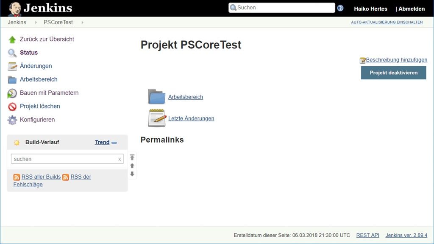The image size is (434, 244).
Task: Collapse the build trend with the minus icon
Action: click(114, 143)
